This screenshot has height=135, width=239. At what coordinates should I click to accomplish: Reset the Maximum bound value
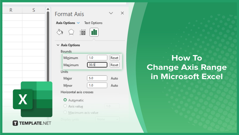click(x=114, y=65)
